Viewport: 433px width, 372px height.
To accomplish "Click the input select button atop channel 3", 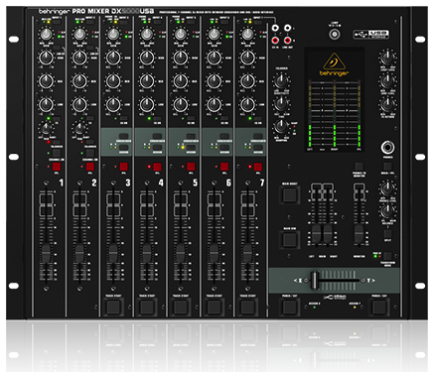I will point(124,22).
